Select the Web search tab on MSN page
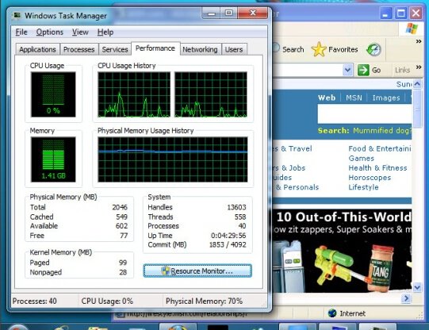The height and width of the screenshot is (330, 429). (x=327, y=98)
